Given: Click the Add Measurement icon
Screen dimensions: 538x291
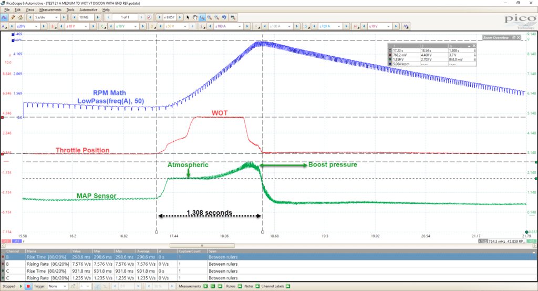Looking at the screenshot, I should tap(205, 286).
